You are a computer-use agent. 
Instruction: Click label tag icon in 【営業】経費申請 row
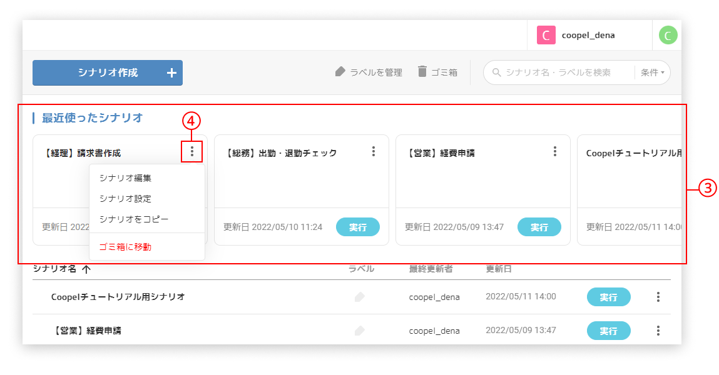coord(359,331)
